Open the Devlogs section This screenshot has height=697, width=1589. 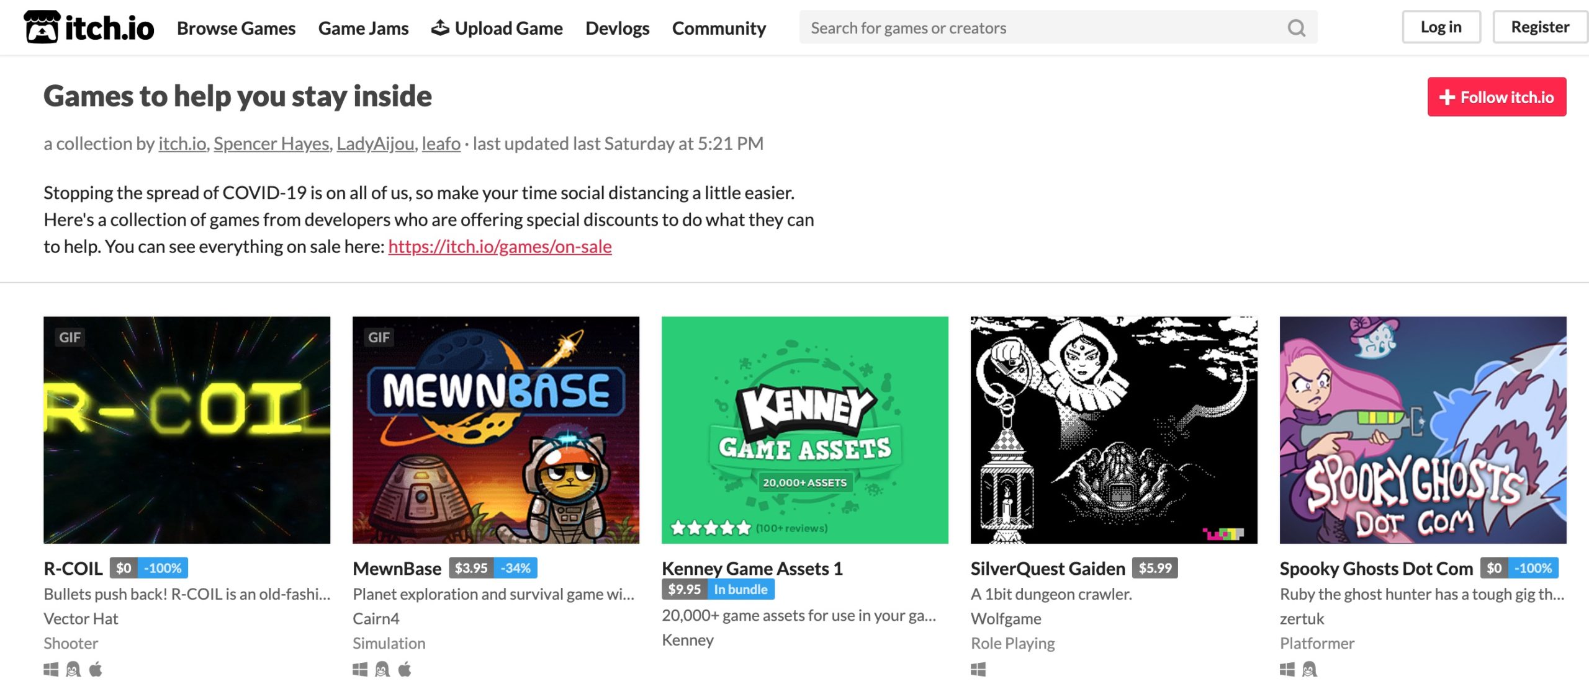coord(617,28)
